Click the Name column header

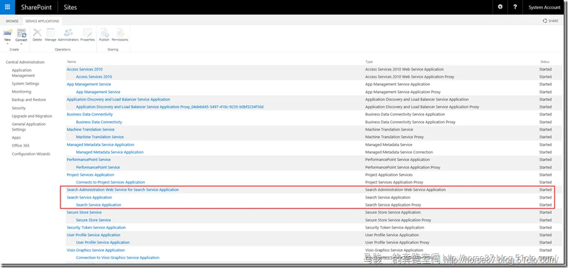click(72, 62)
